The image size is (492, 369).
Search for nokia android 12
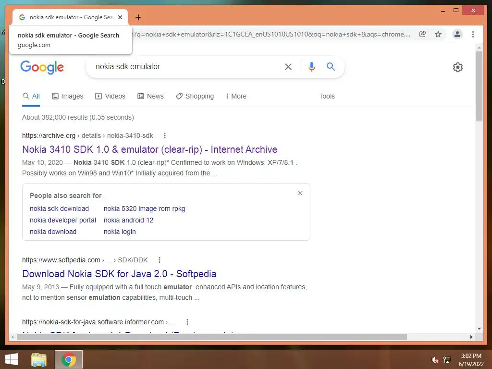(128, 220)
